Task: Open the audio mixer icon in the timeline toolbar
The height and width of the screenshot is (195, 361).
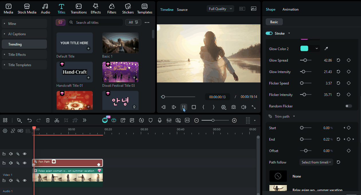Action: point(169,120)
